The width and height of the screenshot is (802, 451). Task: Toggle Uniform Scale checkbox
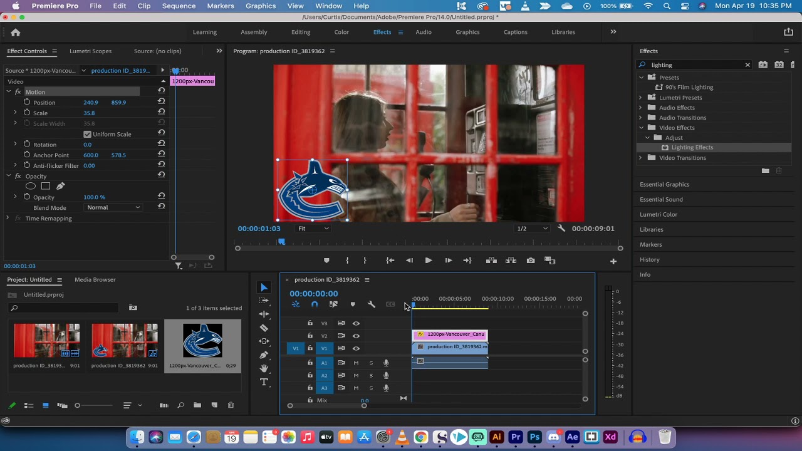tap(87, 134)
